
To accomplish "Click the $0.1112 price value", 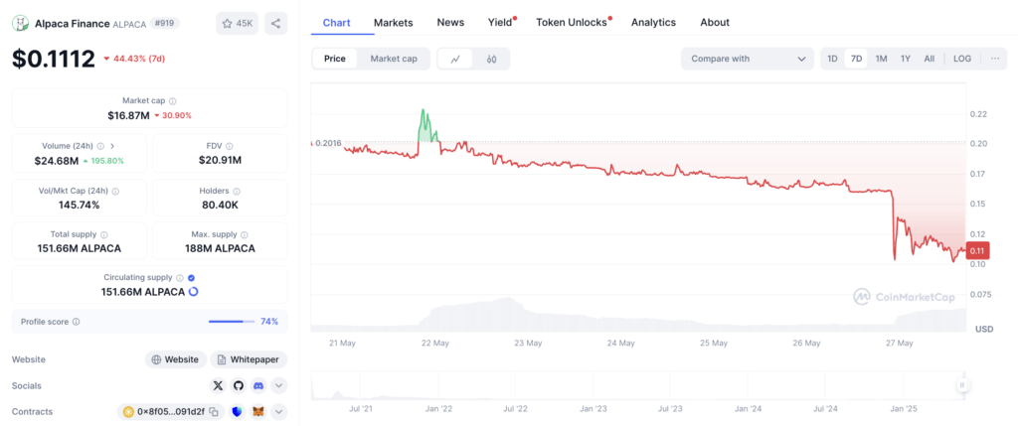I will 54,59.
